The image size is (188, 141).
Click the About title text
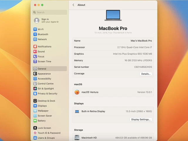(x=81, y=5)
